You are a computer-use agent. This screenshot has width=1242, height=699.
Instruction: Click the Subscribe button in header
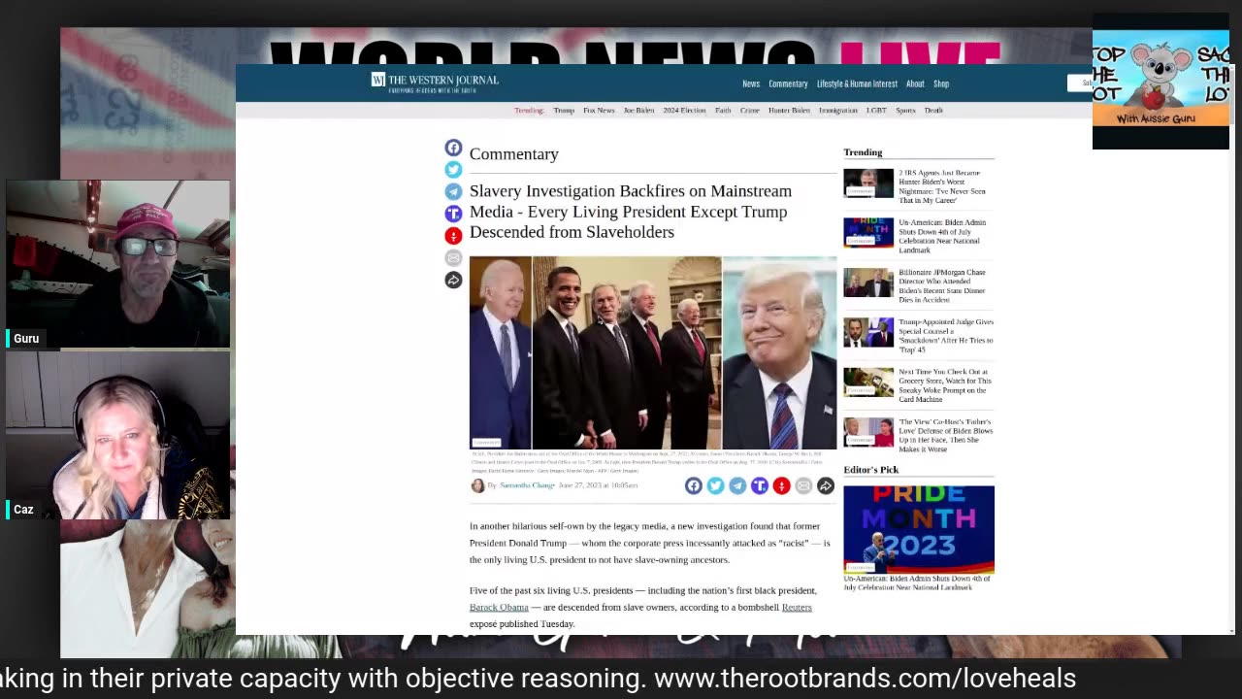pyautogui.click(x=1080, y=83)
